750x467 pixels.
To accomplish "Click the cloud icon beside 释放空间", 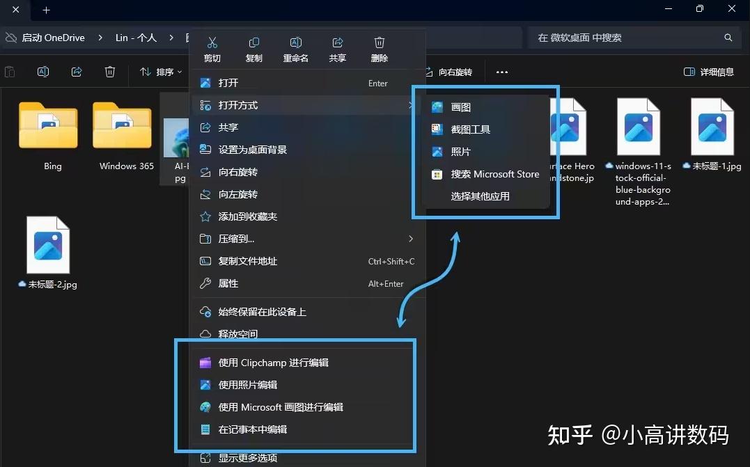I will [x=205, y=333].
